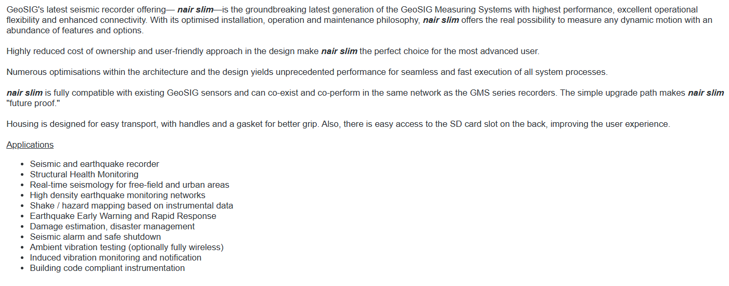Select "Induced vibration monitoring and notification" item
The image size is (729, 286).
(116, 257)
